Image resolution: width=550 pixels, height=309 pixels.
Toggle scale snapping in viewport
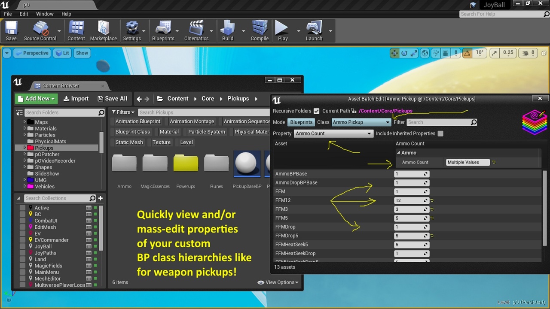494,53
